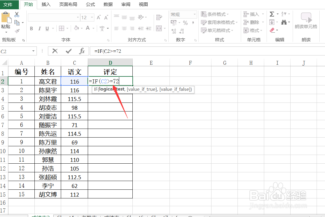
Task: Click the Cut scissors icon
Action: point(17,14)
